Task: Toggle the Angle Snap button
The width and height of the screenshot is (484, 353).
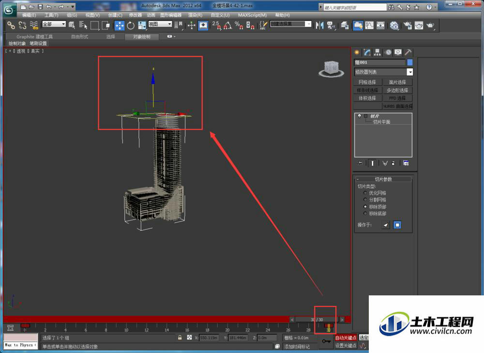Action: click(x=228, y=25)
